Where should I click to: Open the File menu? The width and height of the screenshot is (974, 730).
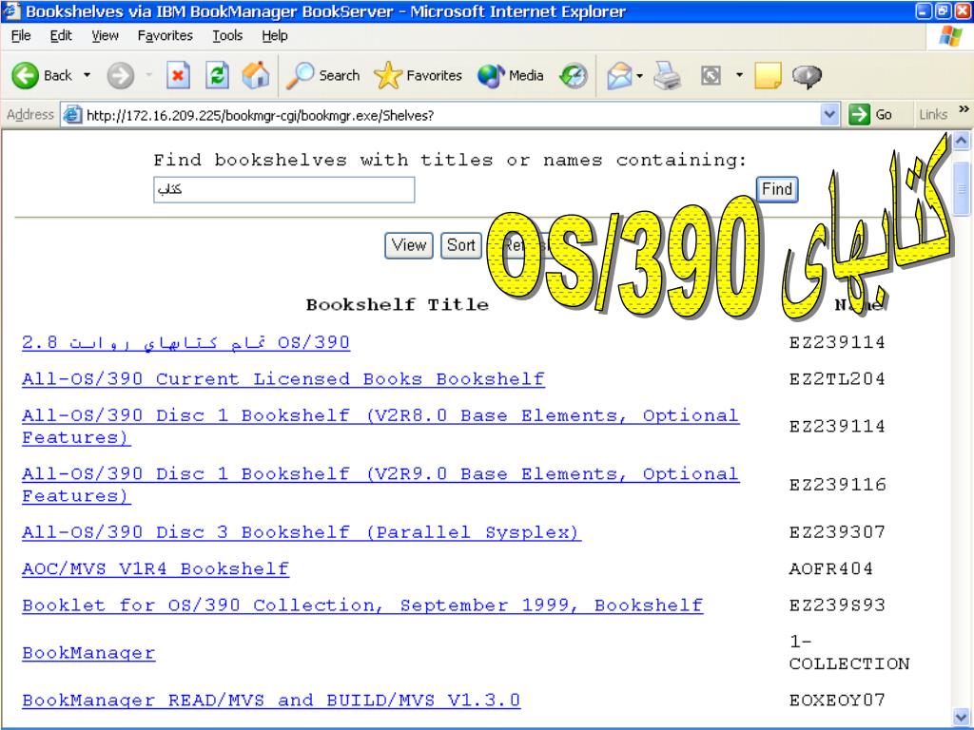[21, 36]
